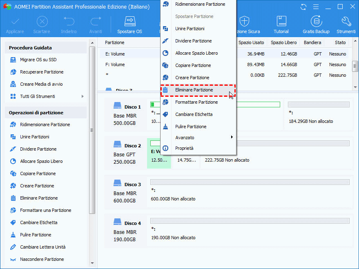Viewport: 359px width, 269px height.
Task: Click the sidebar scrollbar up arrow
Action: pos(92,43)
